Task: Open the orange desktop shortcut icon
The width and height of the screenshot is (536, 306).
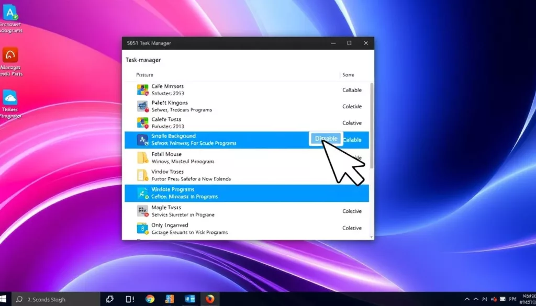Action: 10,54
